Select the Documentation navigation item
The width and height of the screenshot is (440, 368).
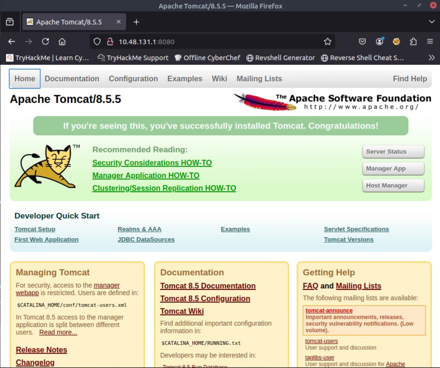(x=72, y=79)
